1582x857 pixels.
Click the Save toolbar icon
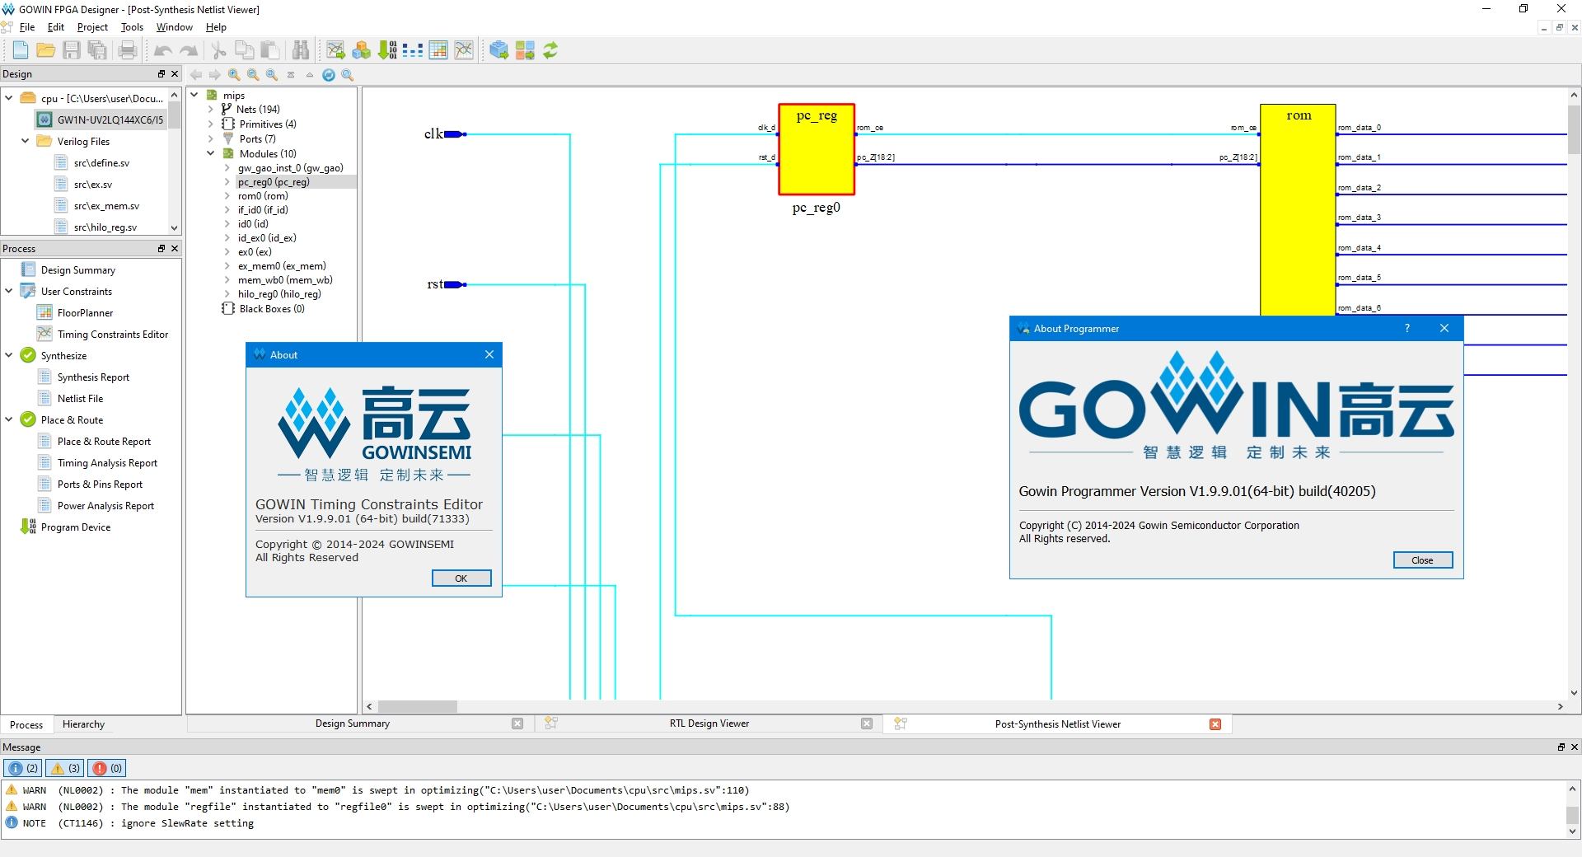click(72, 50)
